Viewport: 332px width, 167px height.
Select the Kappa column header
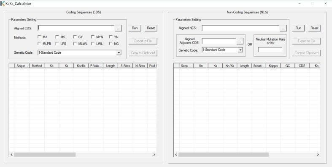tap(273, 66)
